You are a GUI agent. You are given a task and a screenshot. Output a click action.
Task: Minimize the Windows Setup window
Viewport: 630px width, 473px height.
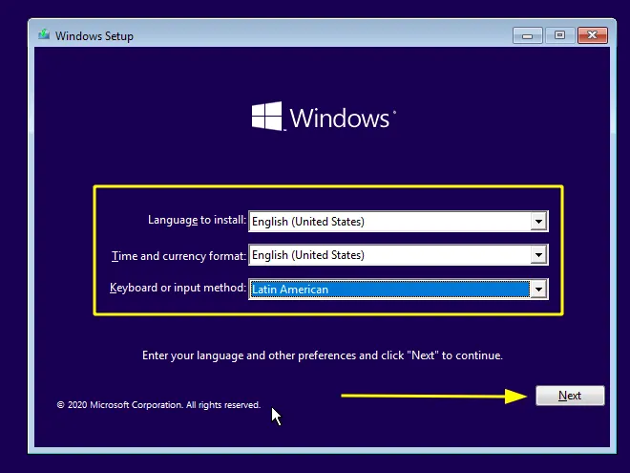coord(527,35)
